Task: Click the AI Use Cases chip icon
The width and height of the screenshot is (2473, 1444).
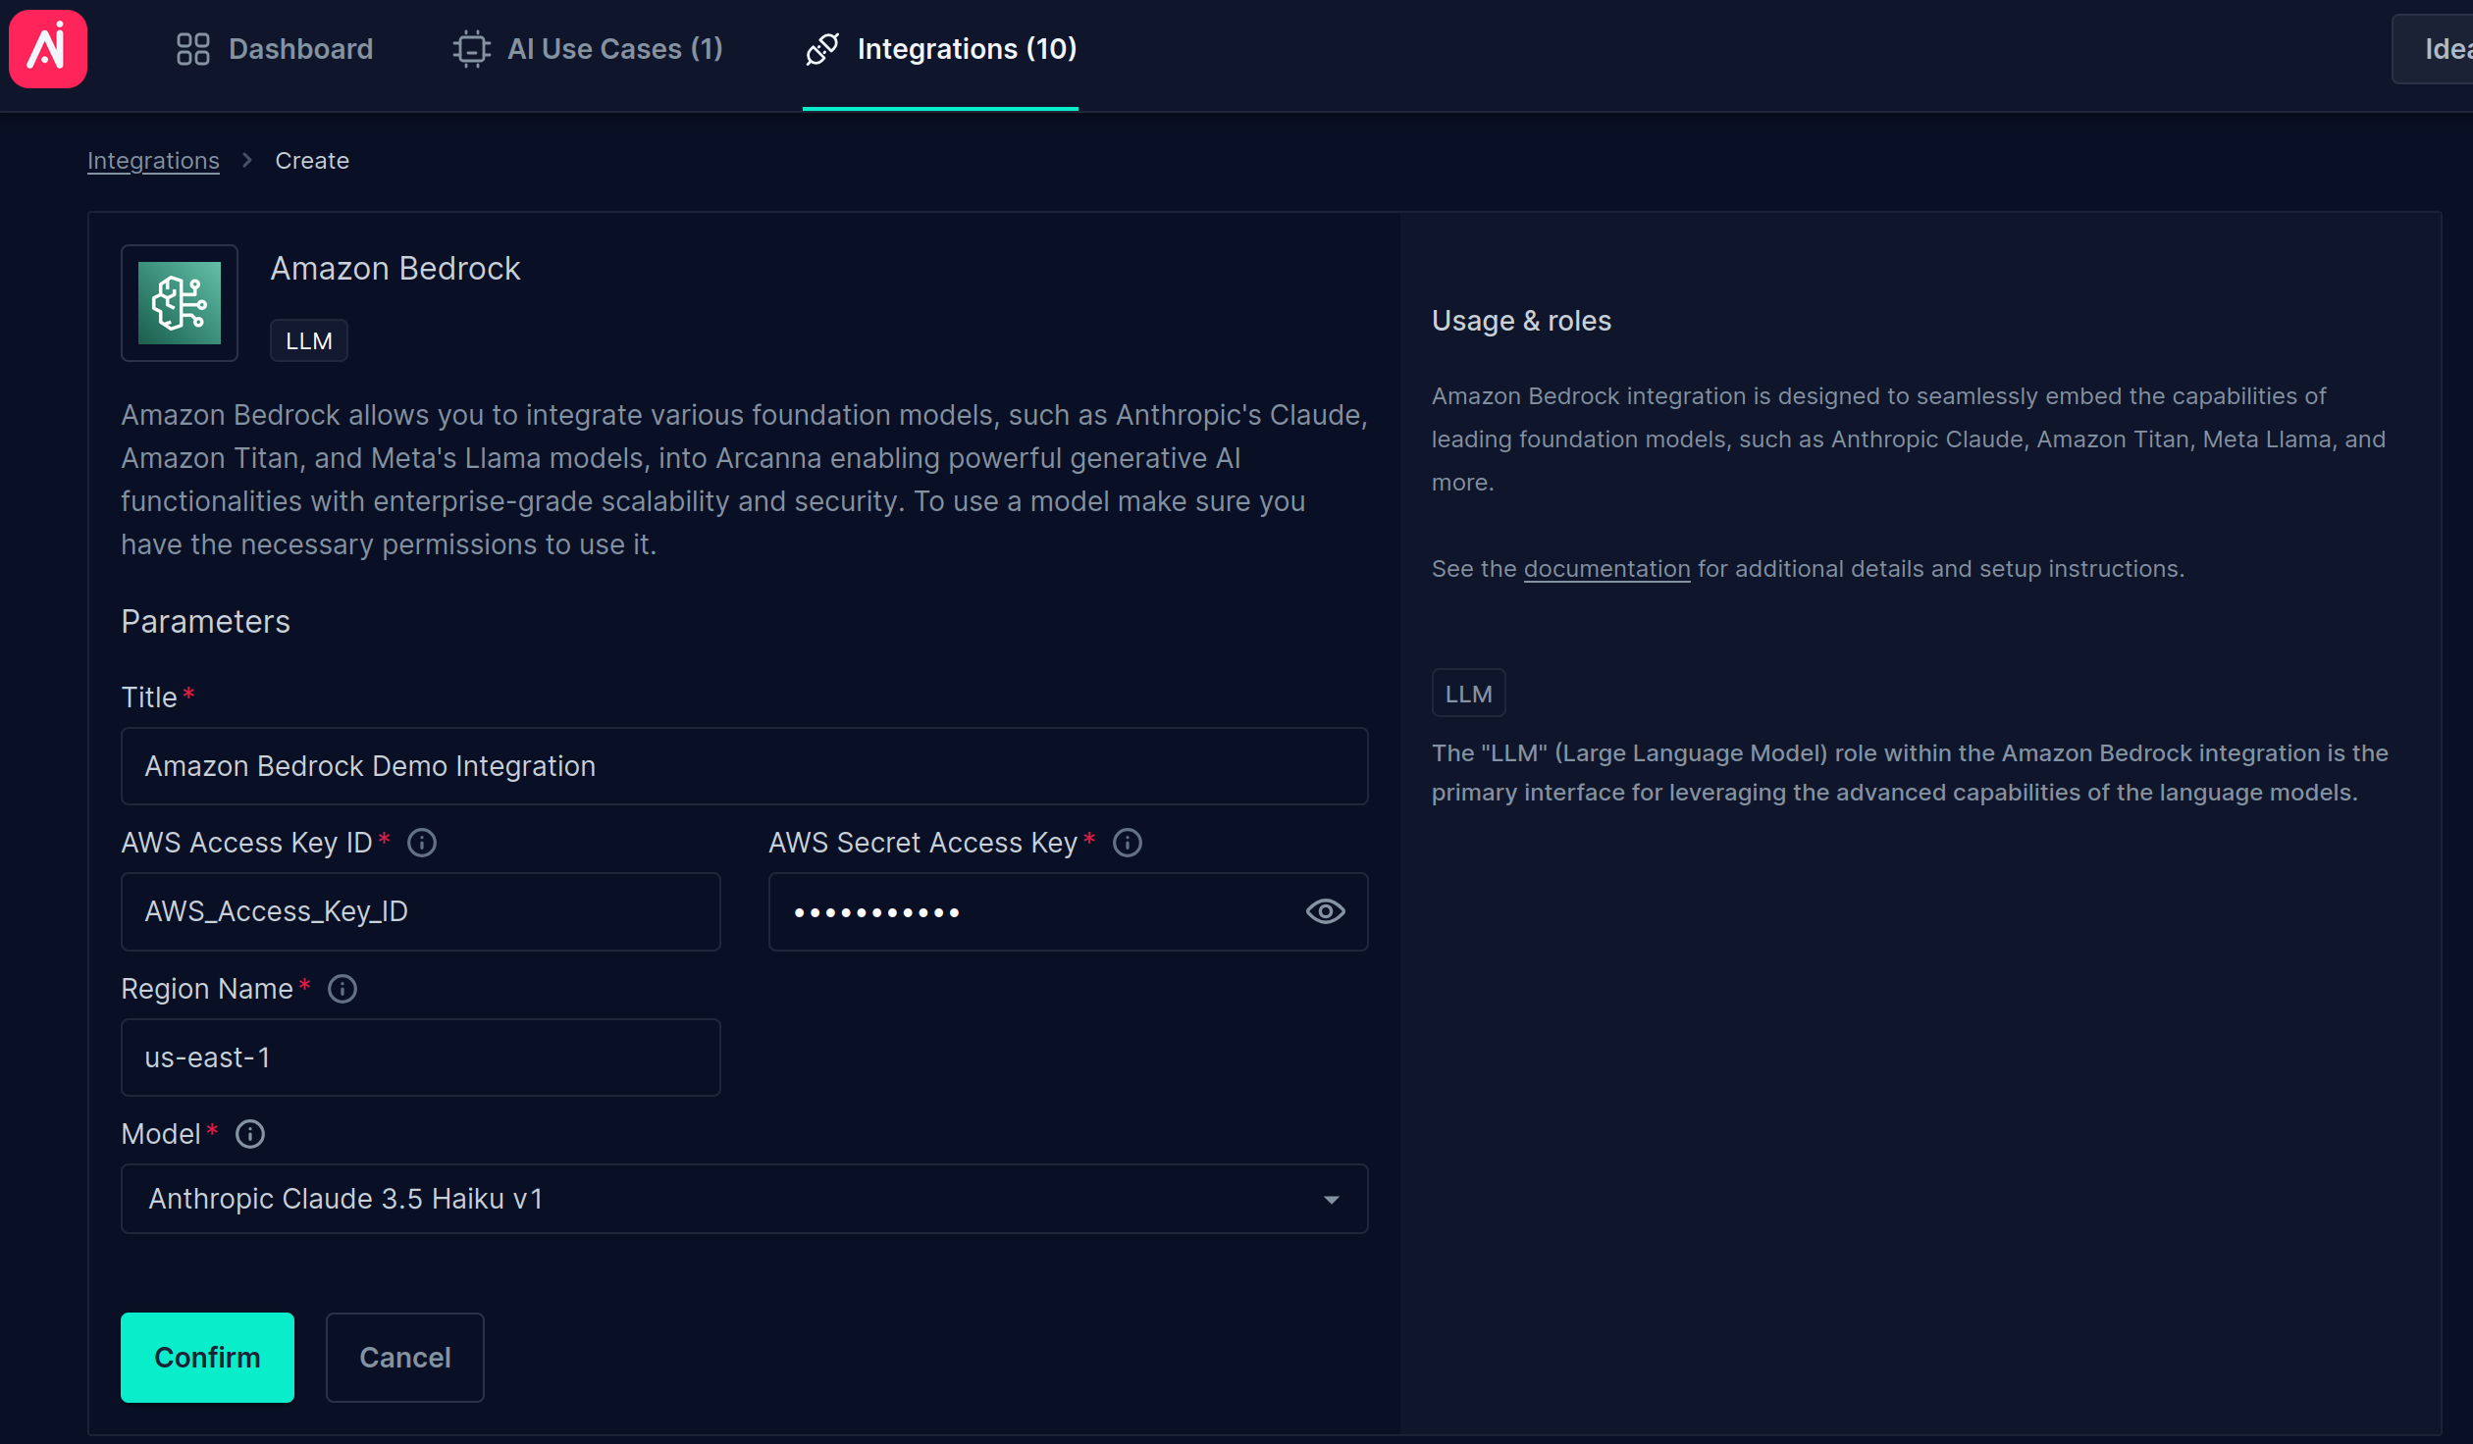Action: pyautogui.click(x=471, y=49)
